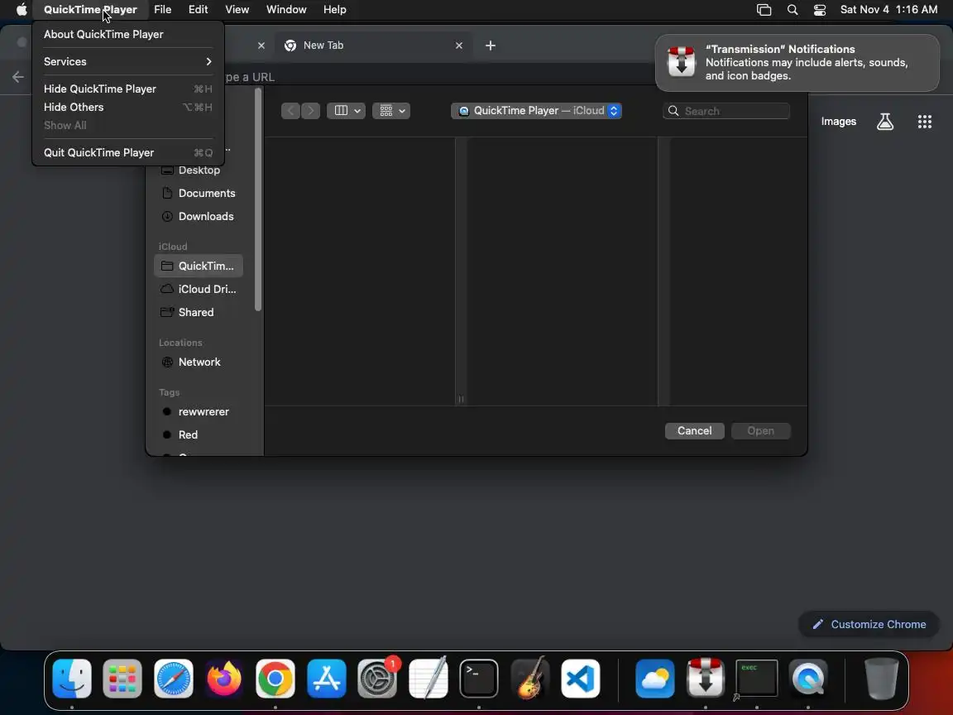Screen dimensions: 953x715
Task: Open System Settings with badge in Dock
Action: pos(377,679)
